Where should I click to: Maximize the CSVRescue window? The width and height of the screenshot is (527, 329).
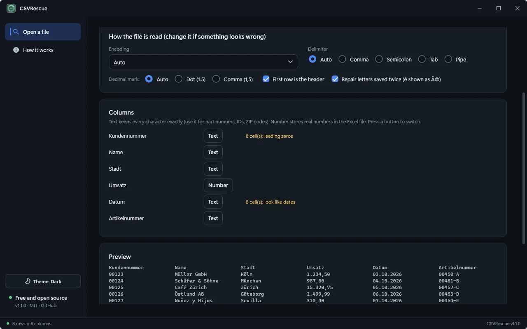[x=499, y=8]
